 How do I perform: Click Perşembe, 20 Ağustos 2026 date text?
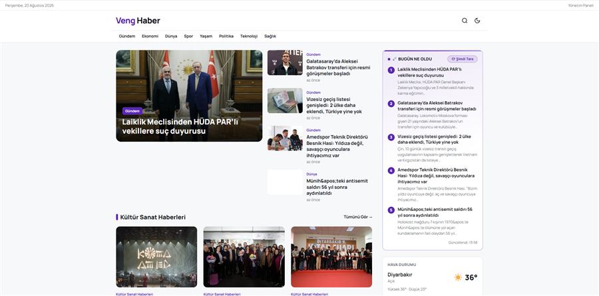coord(29,5)
